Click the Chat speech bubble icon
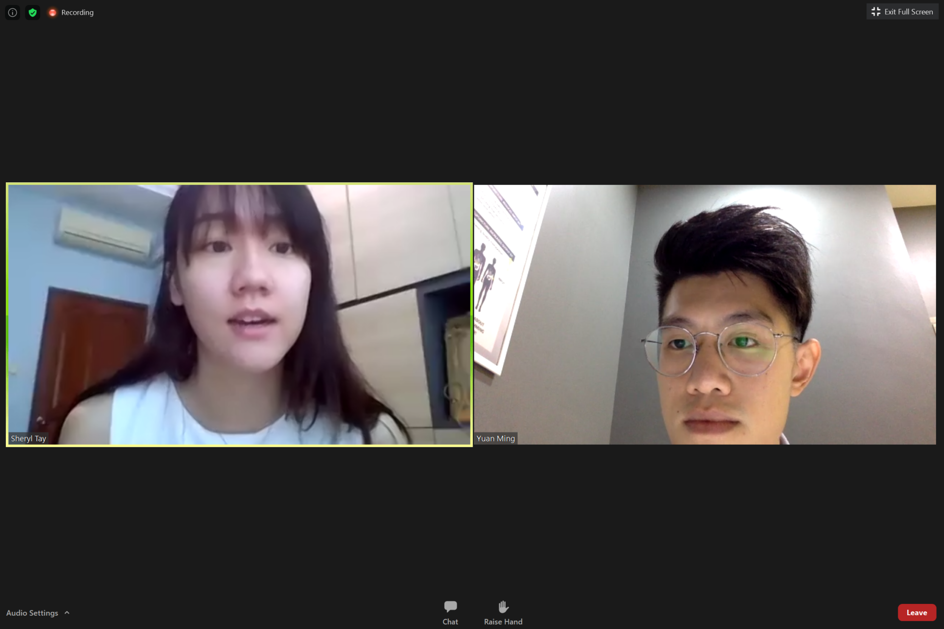 point(450,606)
